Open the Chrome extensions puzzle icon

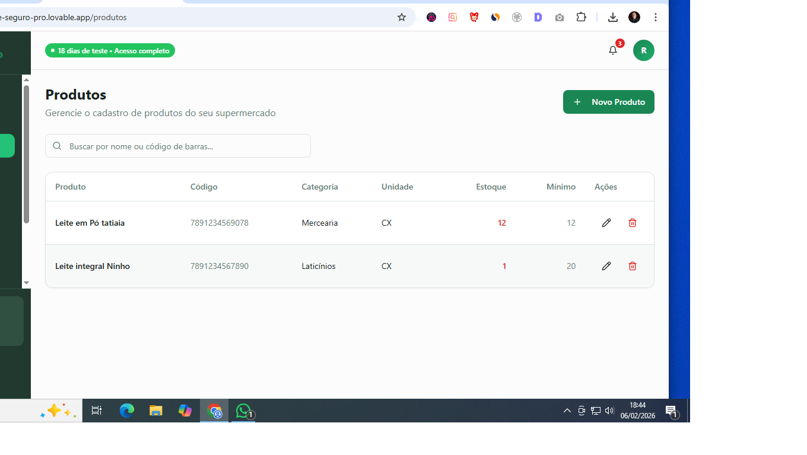[581, 17]
